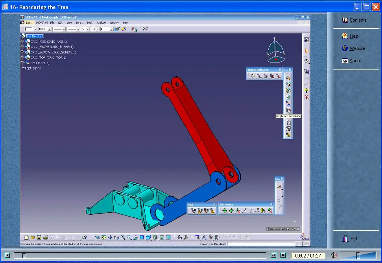Click the Zoom In magnifier icon
Image resolution: width=382 pixels, height=263 pixels.
click(123, 237)
